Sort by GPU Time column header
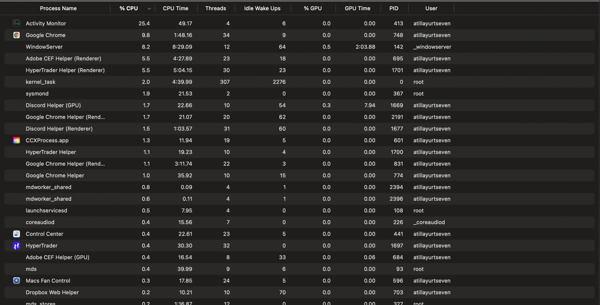This screenshot has width=600, height=305. 357,8
